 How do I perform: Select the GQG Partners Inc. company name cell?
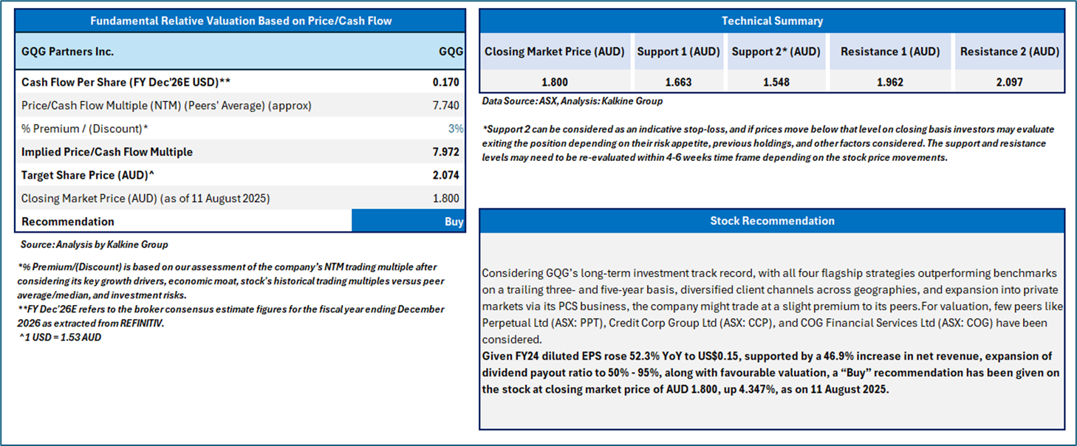click(x=68, y=52)
